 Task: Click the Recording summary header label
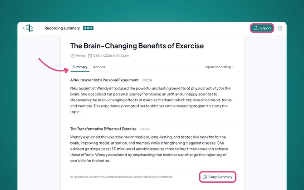[62, 28]
